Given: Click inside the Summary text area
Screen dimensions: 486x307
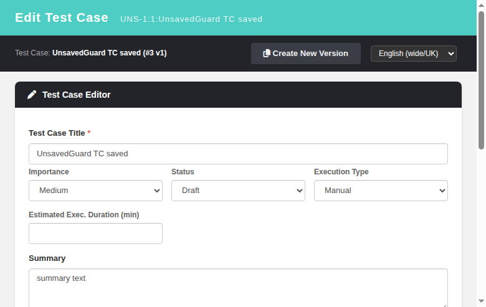Looking at the screenshot, I should point(238,288).
